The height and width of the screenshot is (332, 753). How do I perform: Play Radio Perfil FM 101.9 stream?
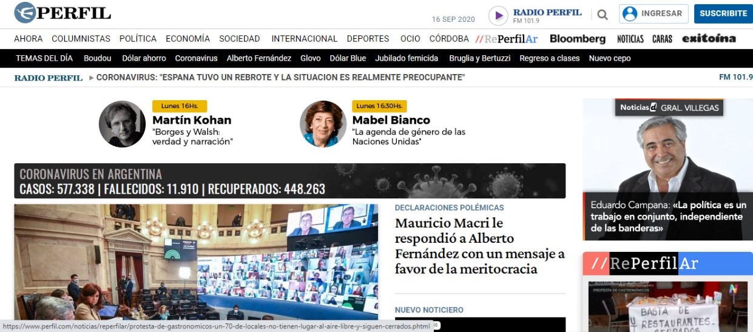(498, 15)
